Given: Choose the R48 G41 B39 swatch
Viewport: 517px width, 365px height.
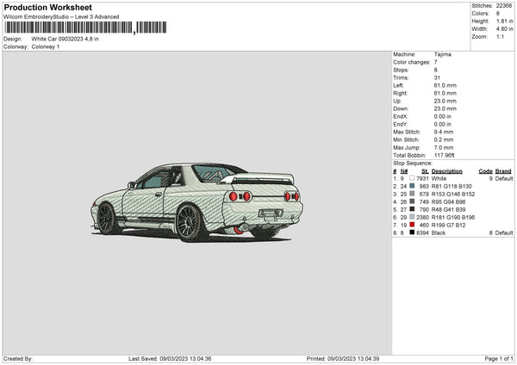Looking at the screenshot, I should click(x=414, y=209).
